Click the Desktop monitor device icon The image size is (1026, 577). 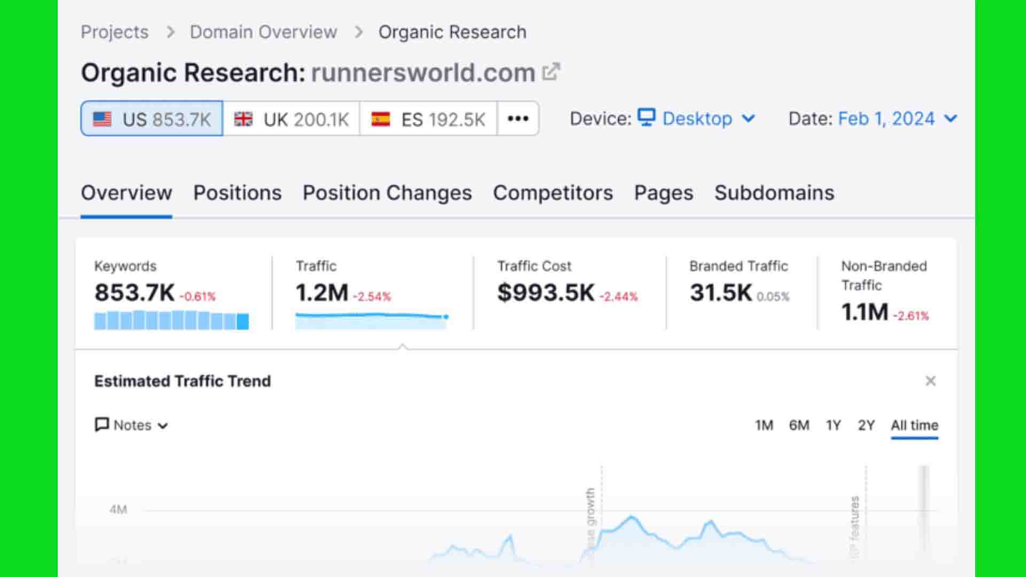click(647, 119)
